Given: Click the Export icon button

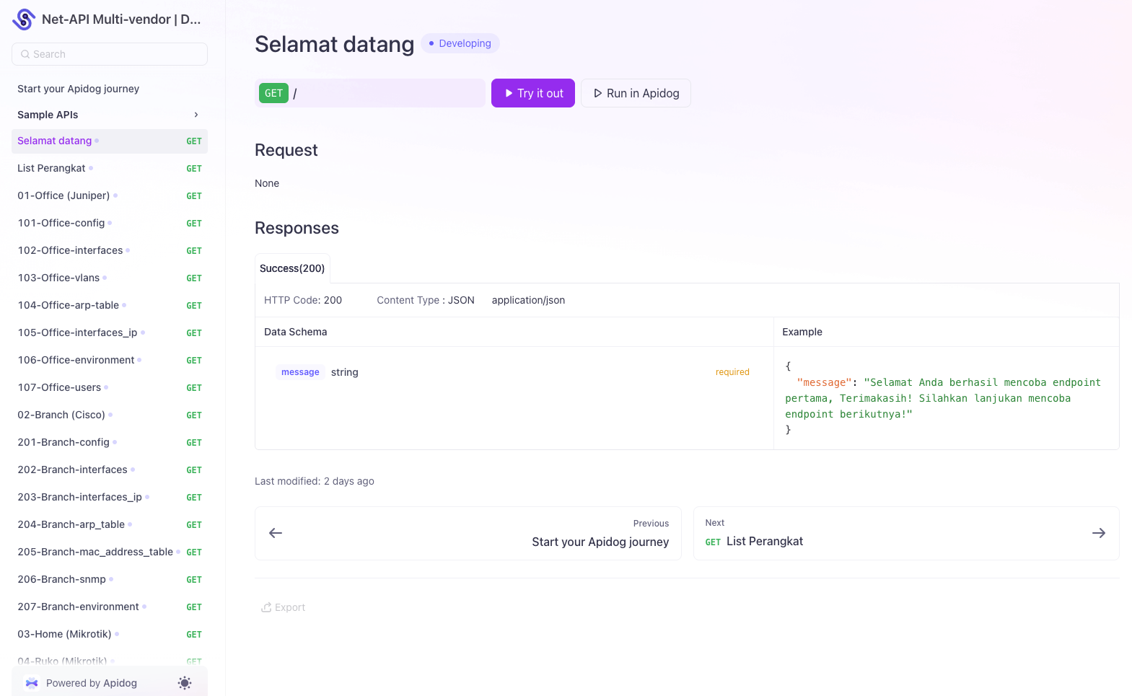Looking at the screenshot, I should (x=266, y=607).
